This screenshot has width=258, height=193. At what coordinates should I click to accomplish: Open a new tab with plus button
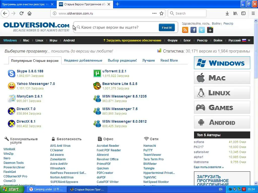point(117,4)
